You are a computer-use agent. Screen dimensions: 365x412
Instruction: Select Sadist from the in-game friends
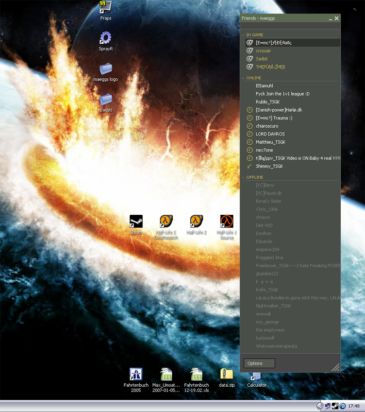(x=262, y=59)
